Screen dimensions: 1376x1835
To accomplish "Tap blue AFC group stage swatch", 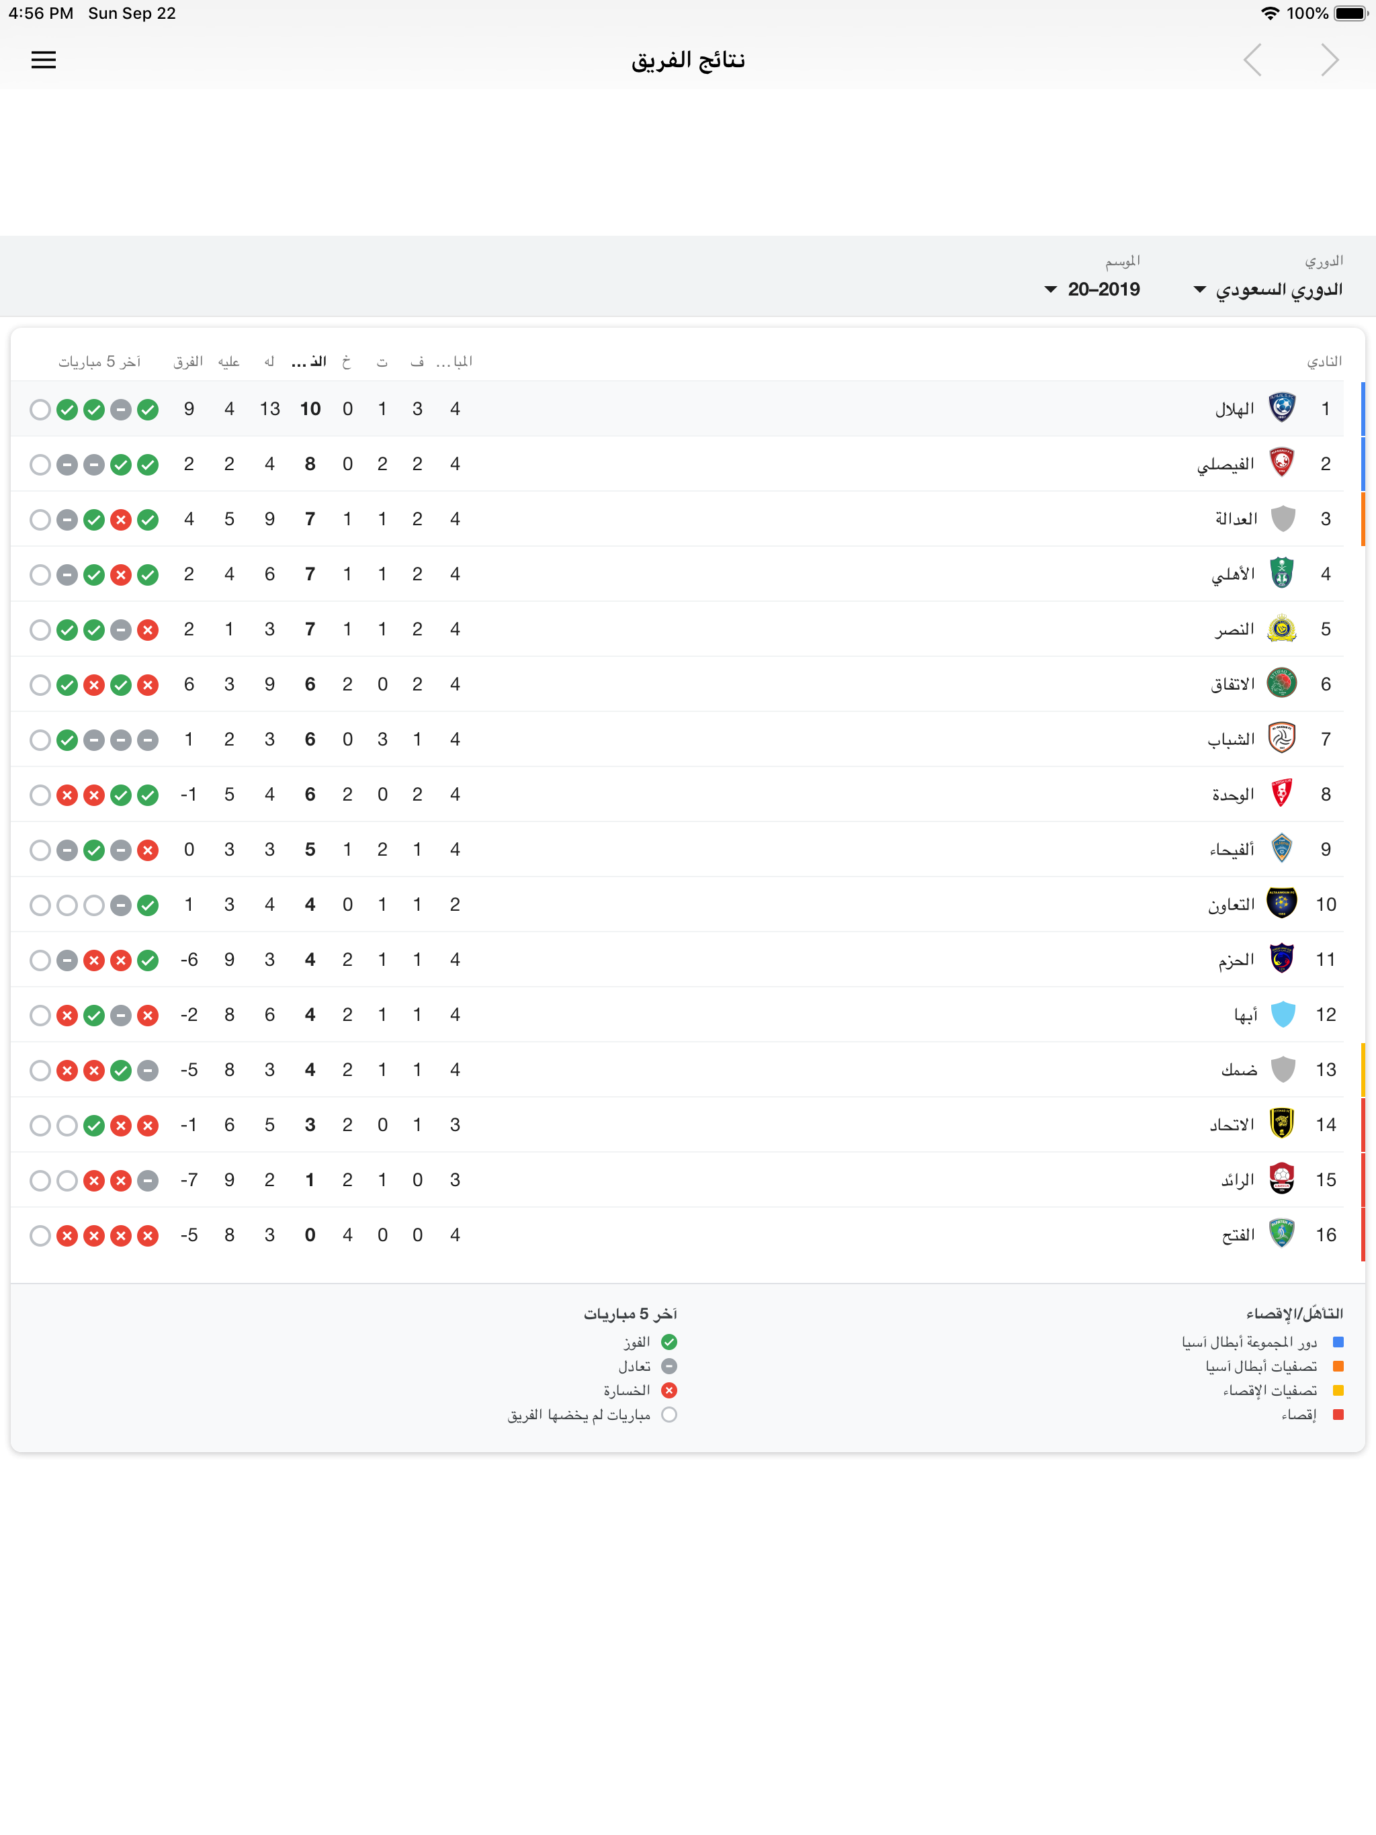I will (x=1338, y=1341).
